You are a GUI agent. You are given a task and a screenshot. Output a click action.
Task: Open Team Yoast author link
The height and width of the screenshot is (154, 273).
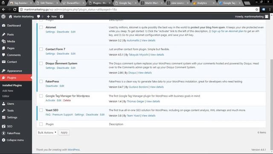point(133,115)
